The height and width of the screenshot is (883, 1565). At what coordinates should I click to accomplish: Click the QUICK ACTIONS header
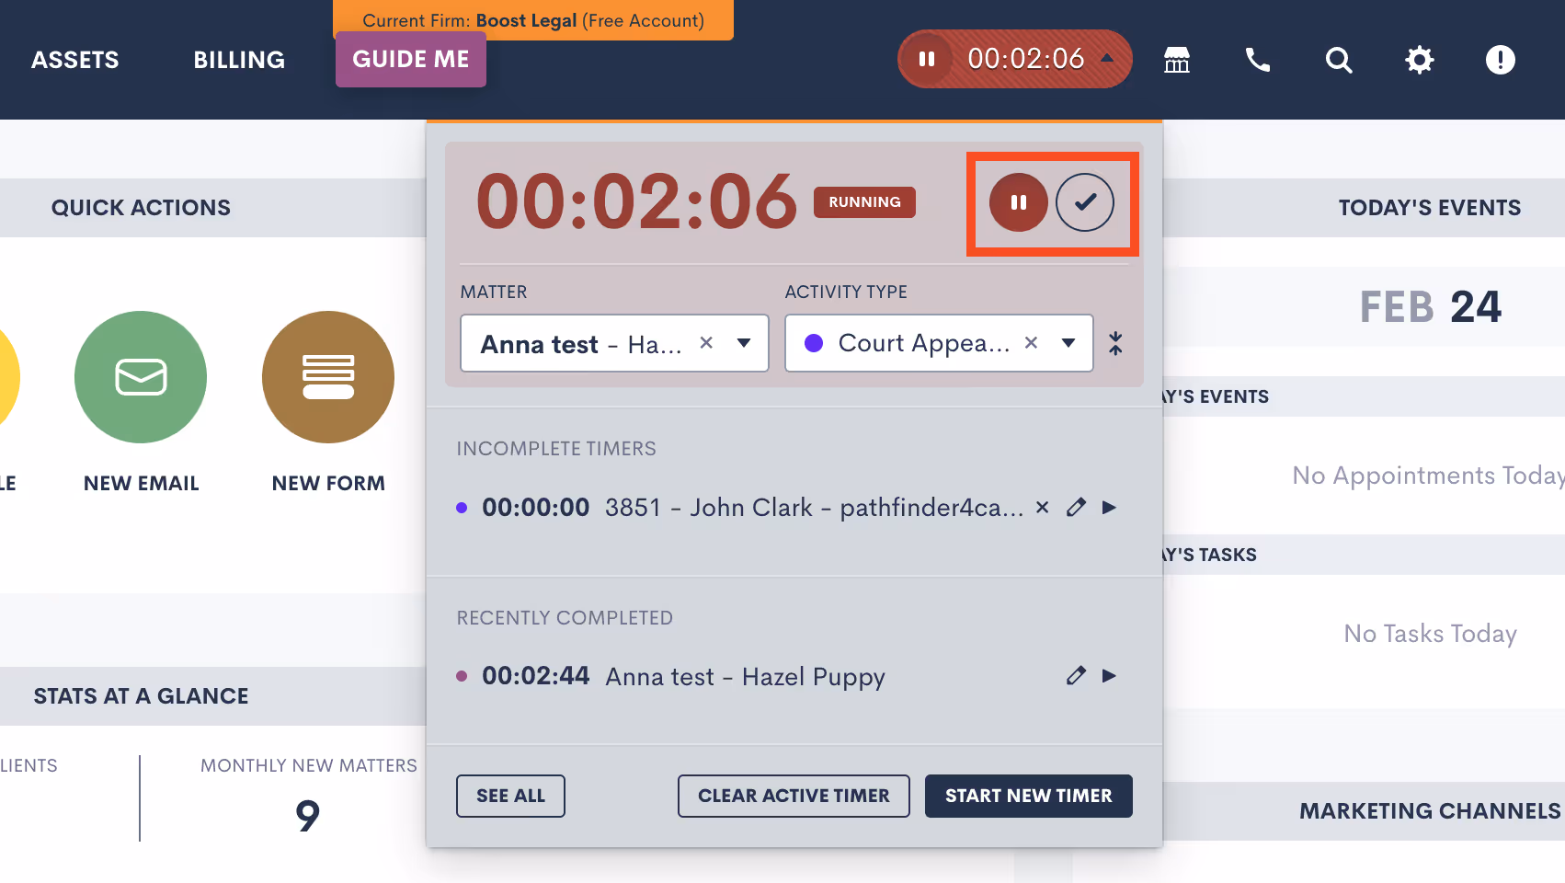pos(141,208)
